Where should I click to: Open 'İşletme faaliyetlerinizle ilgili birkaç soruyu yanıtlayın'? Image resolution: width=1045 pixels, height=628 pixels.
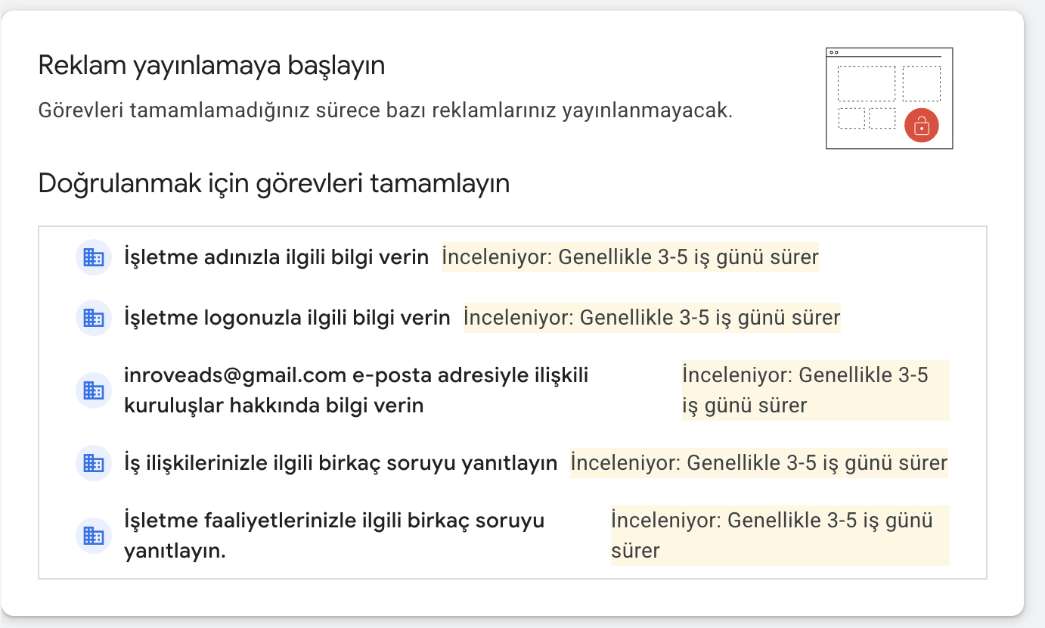(334, 536)
